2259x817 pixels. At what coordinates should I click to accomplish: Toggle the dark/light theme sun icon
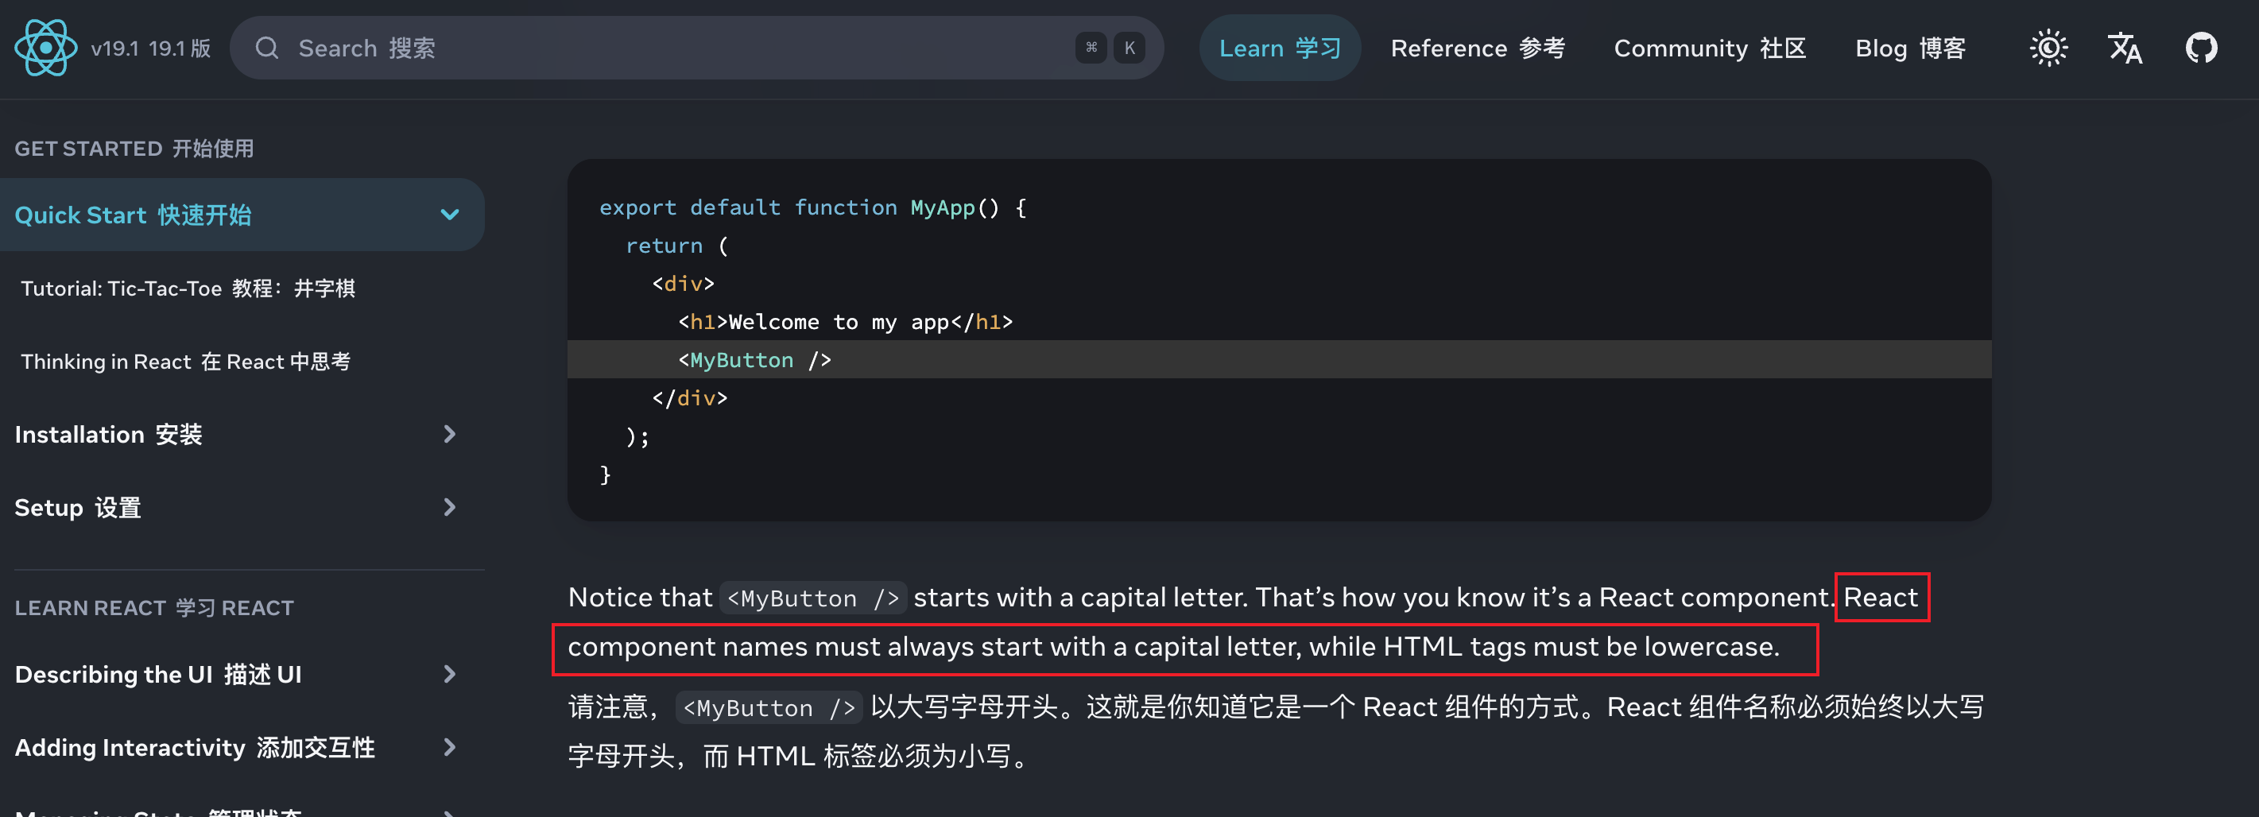2048,48
